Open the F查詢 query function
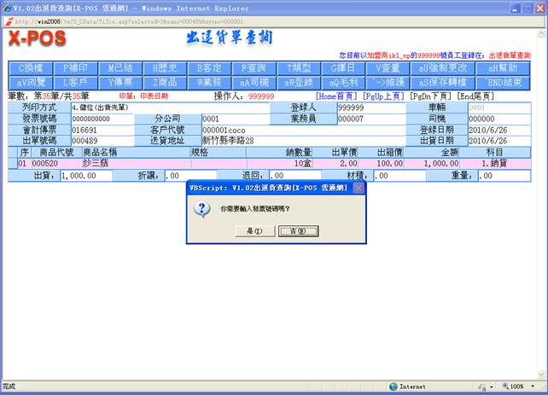Viewport: 548px width, 395px height. 253,67
